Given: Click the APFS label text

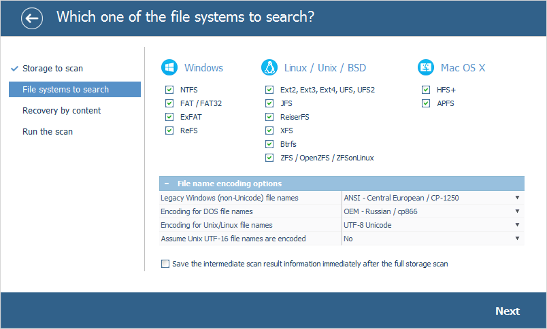Looking at the screenshot, I should pos(446,103).
